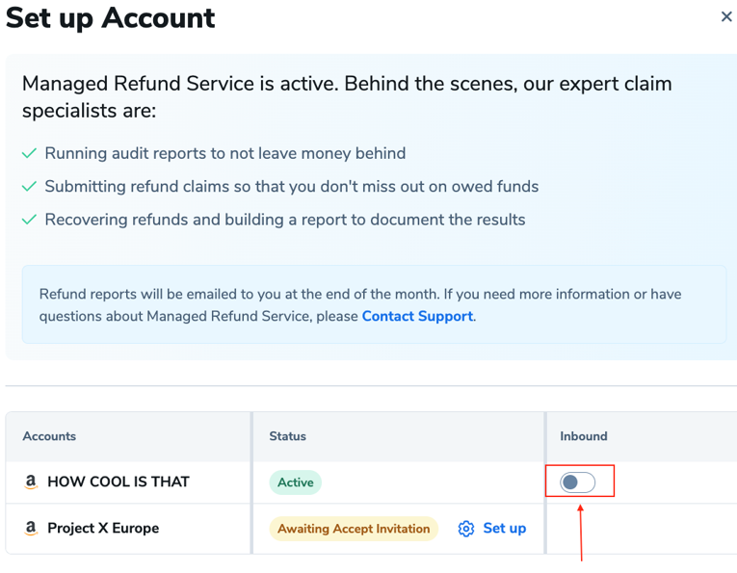Open the Contact Support link
Viewport: 737px width, 573px height.
[417, 316]
